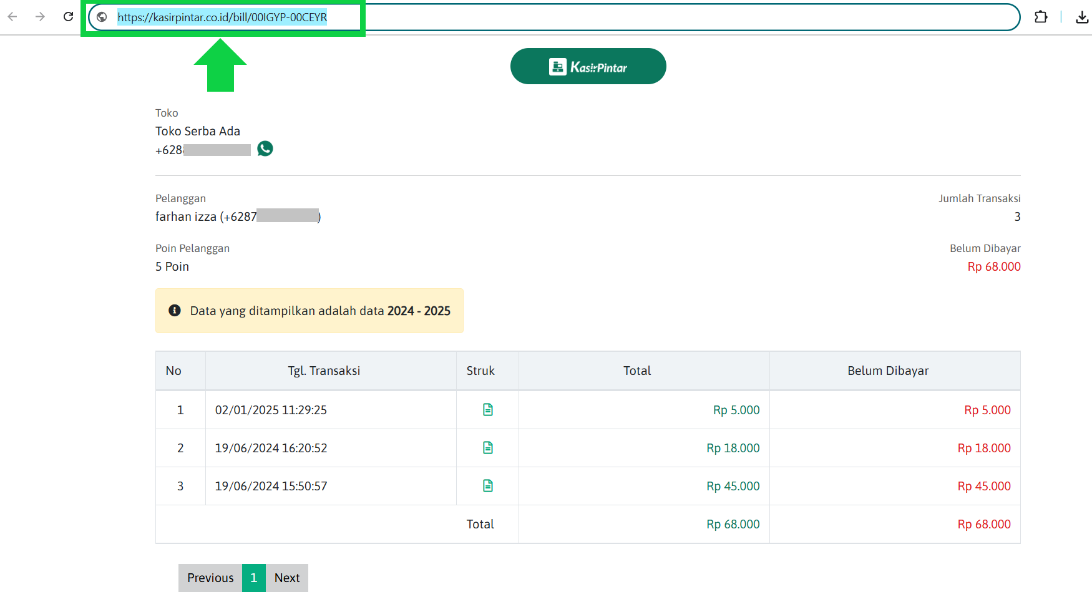Click the site info globe icon
The height and width of the screenshot is (602, 1092).
(x=102, y=17)
